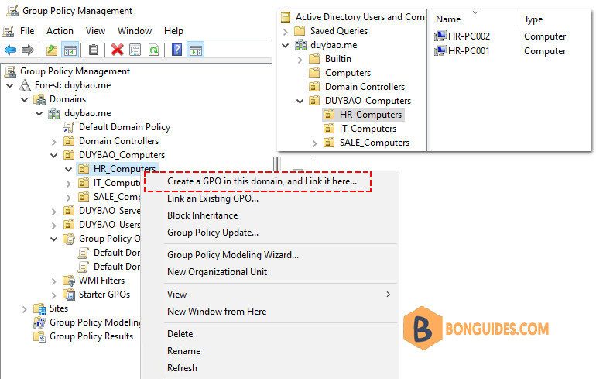The width and height of the screenshot is (596, 379).
Task: Select IT_Computers in AD Users tree
Action: click(x=368, y=129)
